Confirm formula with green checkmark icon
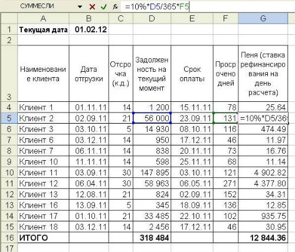 point(103,7)
